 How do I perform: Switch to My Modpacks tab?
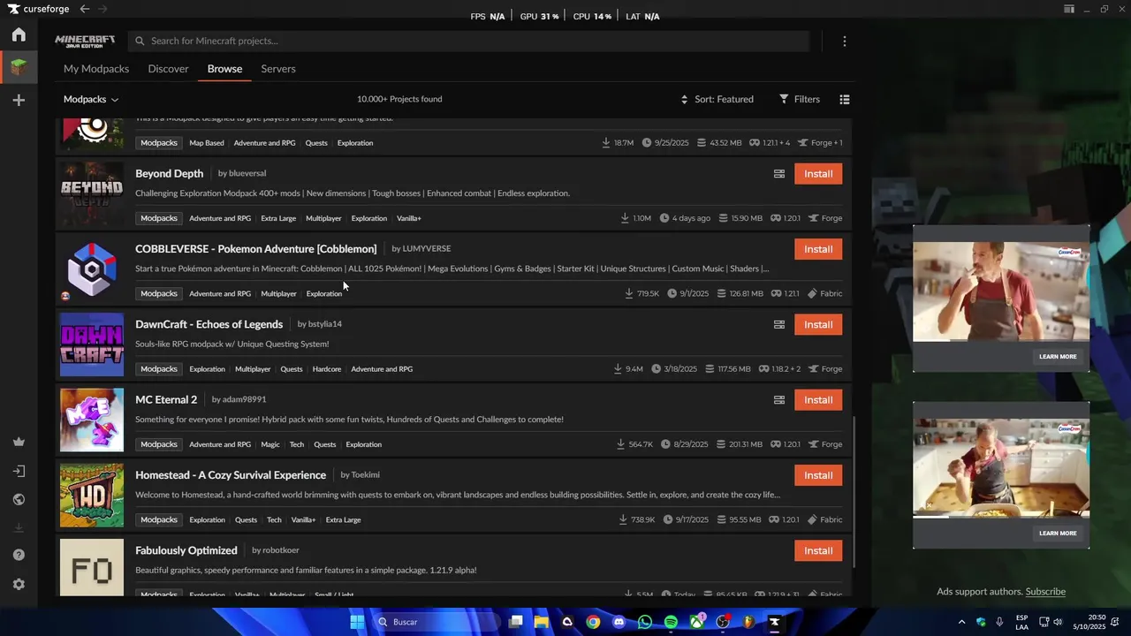coord(96,69)
